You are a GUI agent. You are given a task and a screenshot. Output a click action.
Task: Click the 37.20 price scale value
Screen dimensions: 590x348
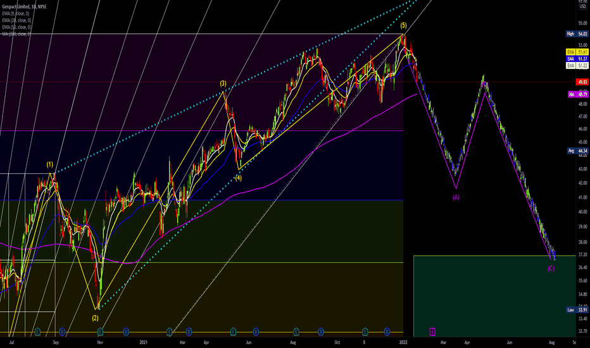582,255
